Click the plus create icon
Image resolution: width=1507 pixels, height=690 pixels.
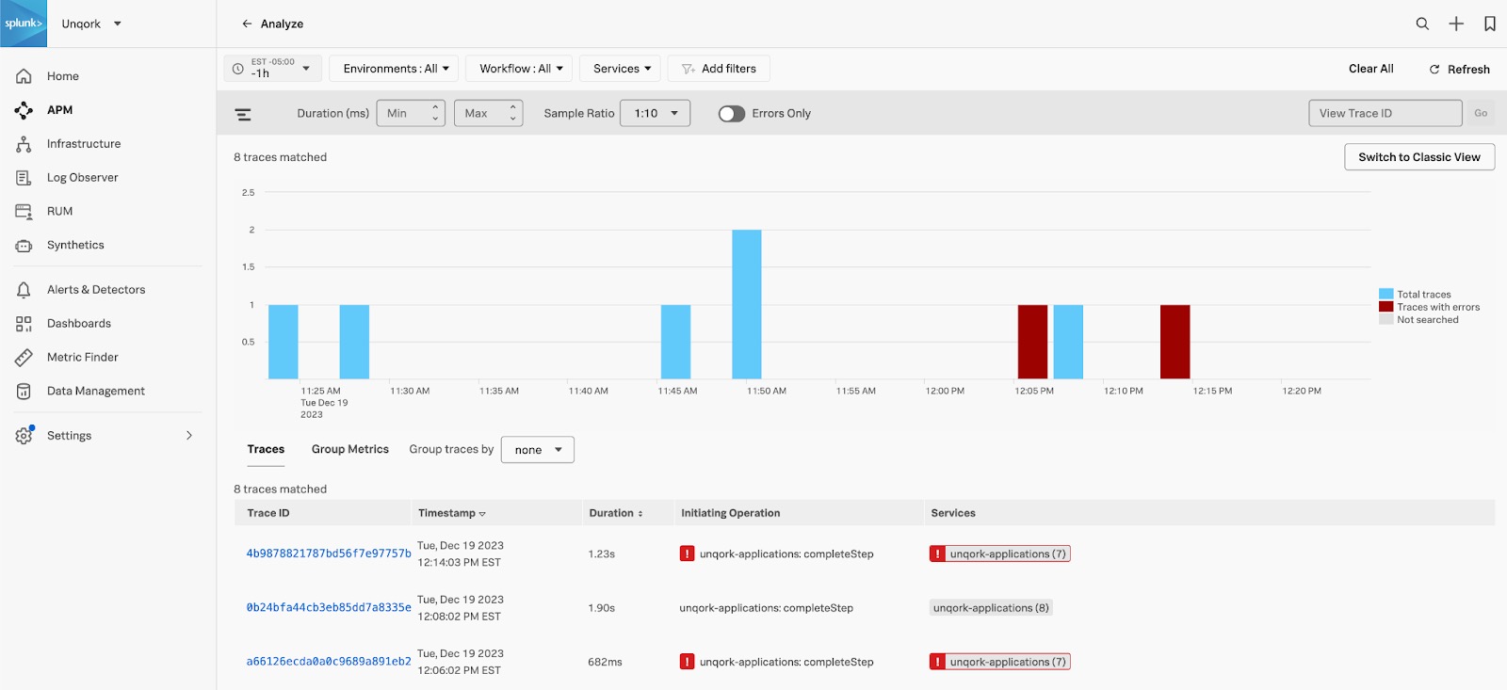[1456, 24]
